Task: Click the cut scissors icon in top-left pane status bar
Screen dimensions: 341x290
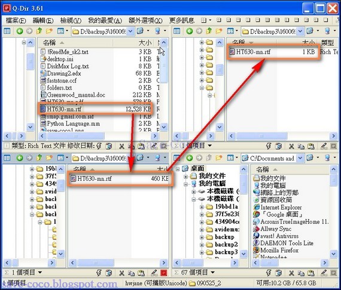Action: 121,146
